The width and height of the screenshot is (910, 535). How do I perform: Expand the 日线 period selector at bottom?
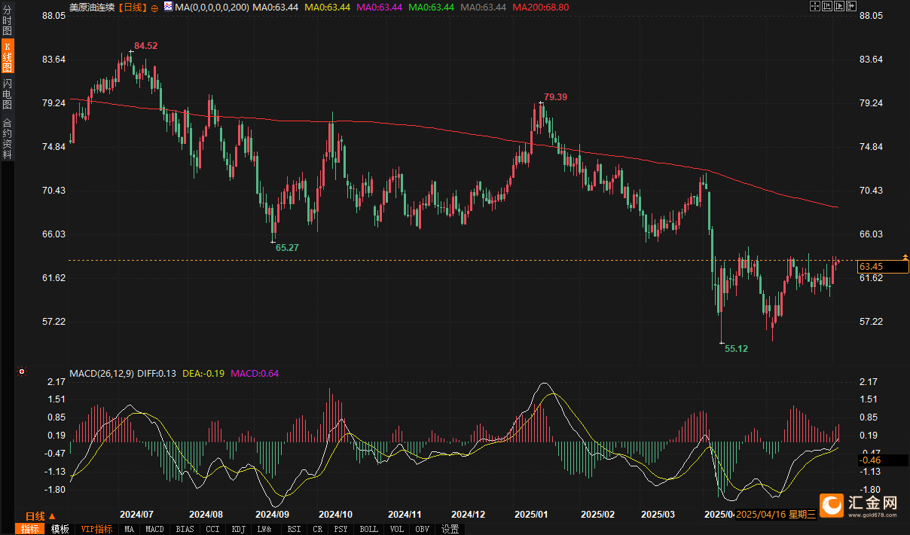pos(40,516)
